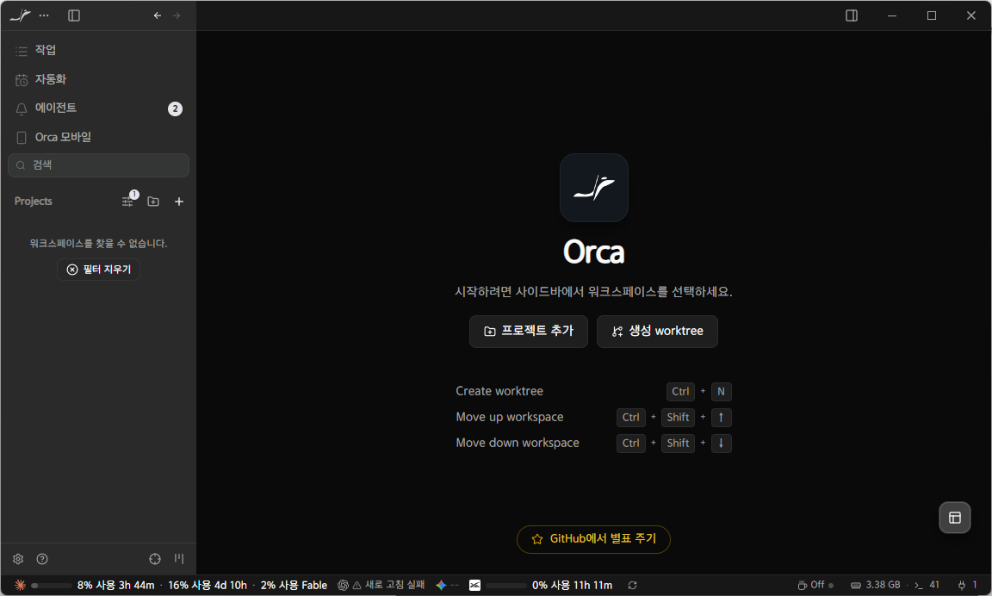Click the terminal count 41 indicator

(927, 586)
